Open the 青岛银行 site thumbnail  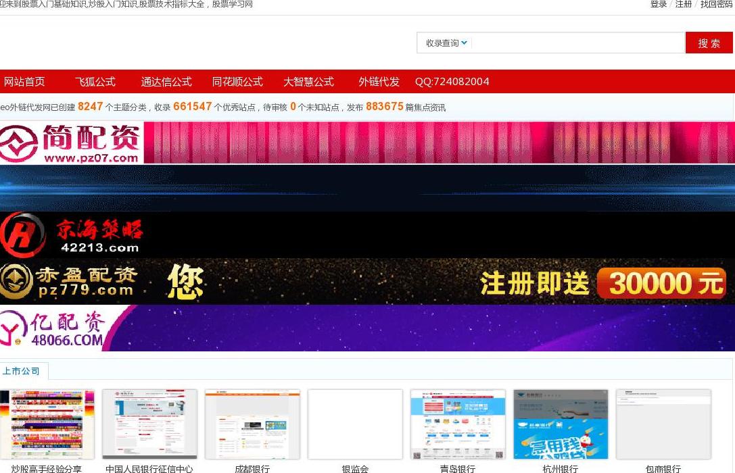click(458, 424)
